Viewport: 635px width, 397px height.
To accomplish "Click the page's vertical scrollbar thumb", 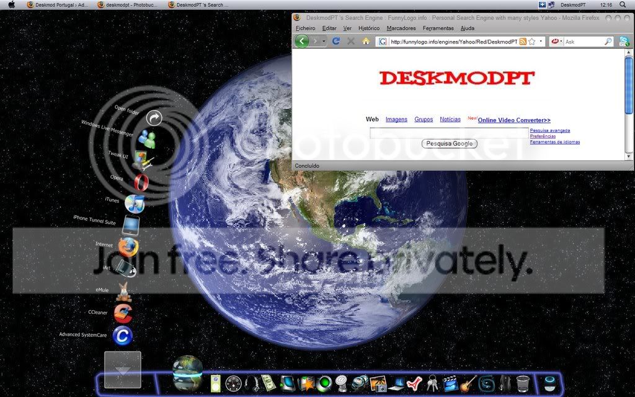I will [629, 87].
